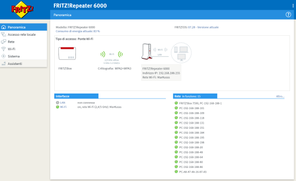Select the PC-192-168-188-86 device

191,167
